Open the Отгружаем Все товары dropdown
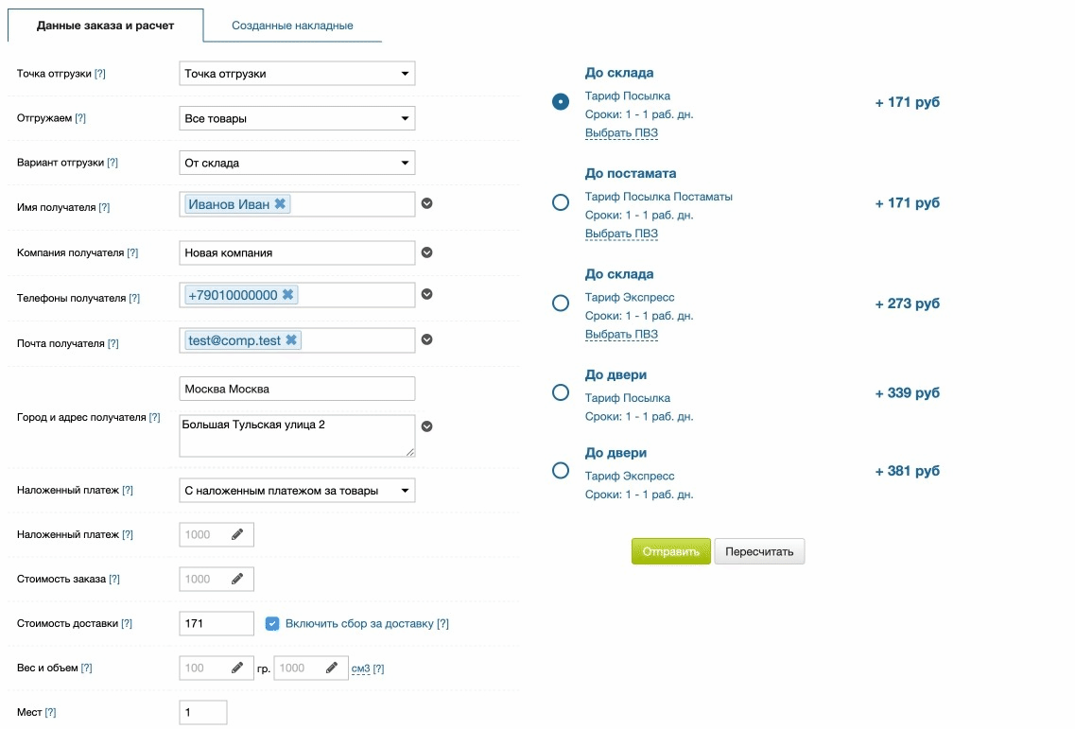 (x=297, y=119)
